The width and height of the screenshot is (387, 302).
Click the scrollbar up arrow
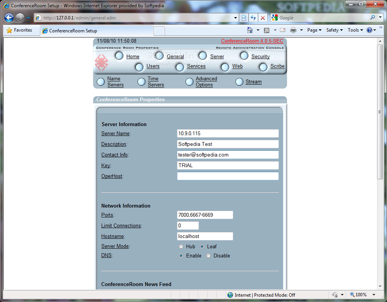click(380, 41)
